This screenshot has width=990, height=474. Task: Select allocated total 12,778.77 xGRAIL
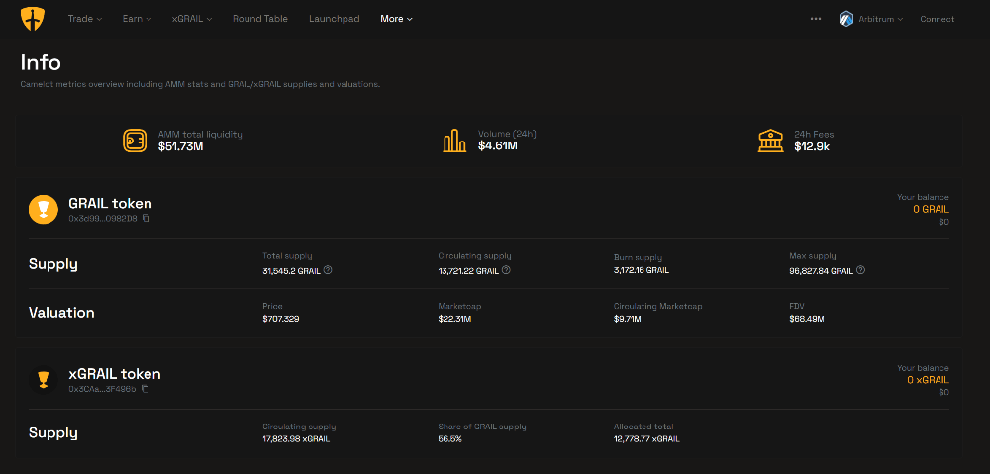pyautogui.click(x=646, y=439)
